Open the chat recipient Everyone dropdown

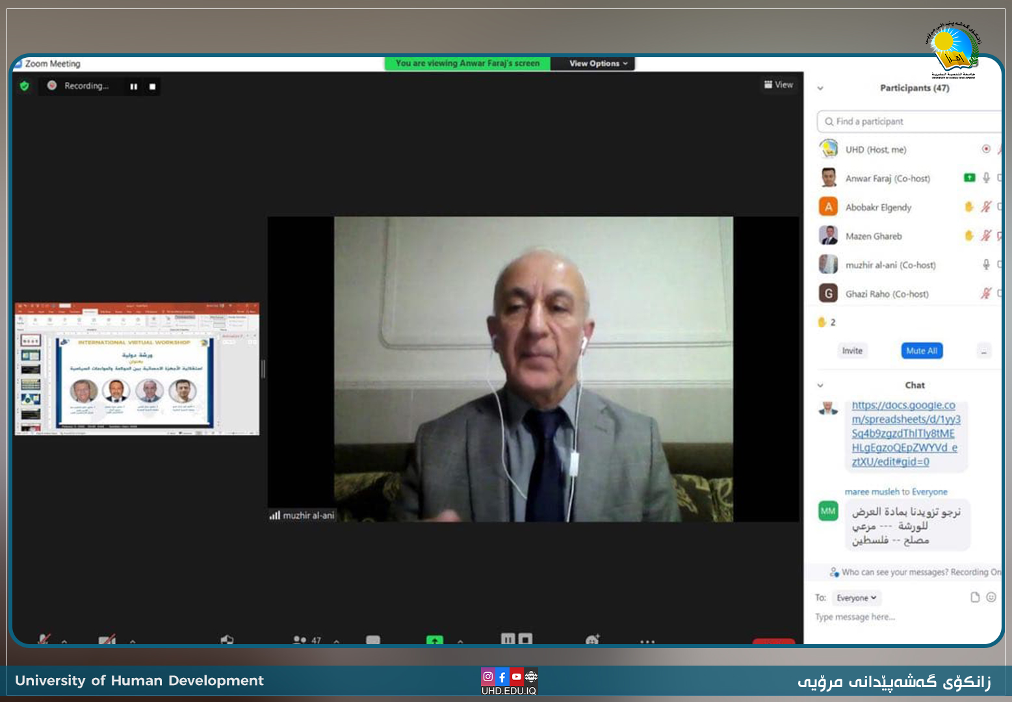857,598
